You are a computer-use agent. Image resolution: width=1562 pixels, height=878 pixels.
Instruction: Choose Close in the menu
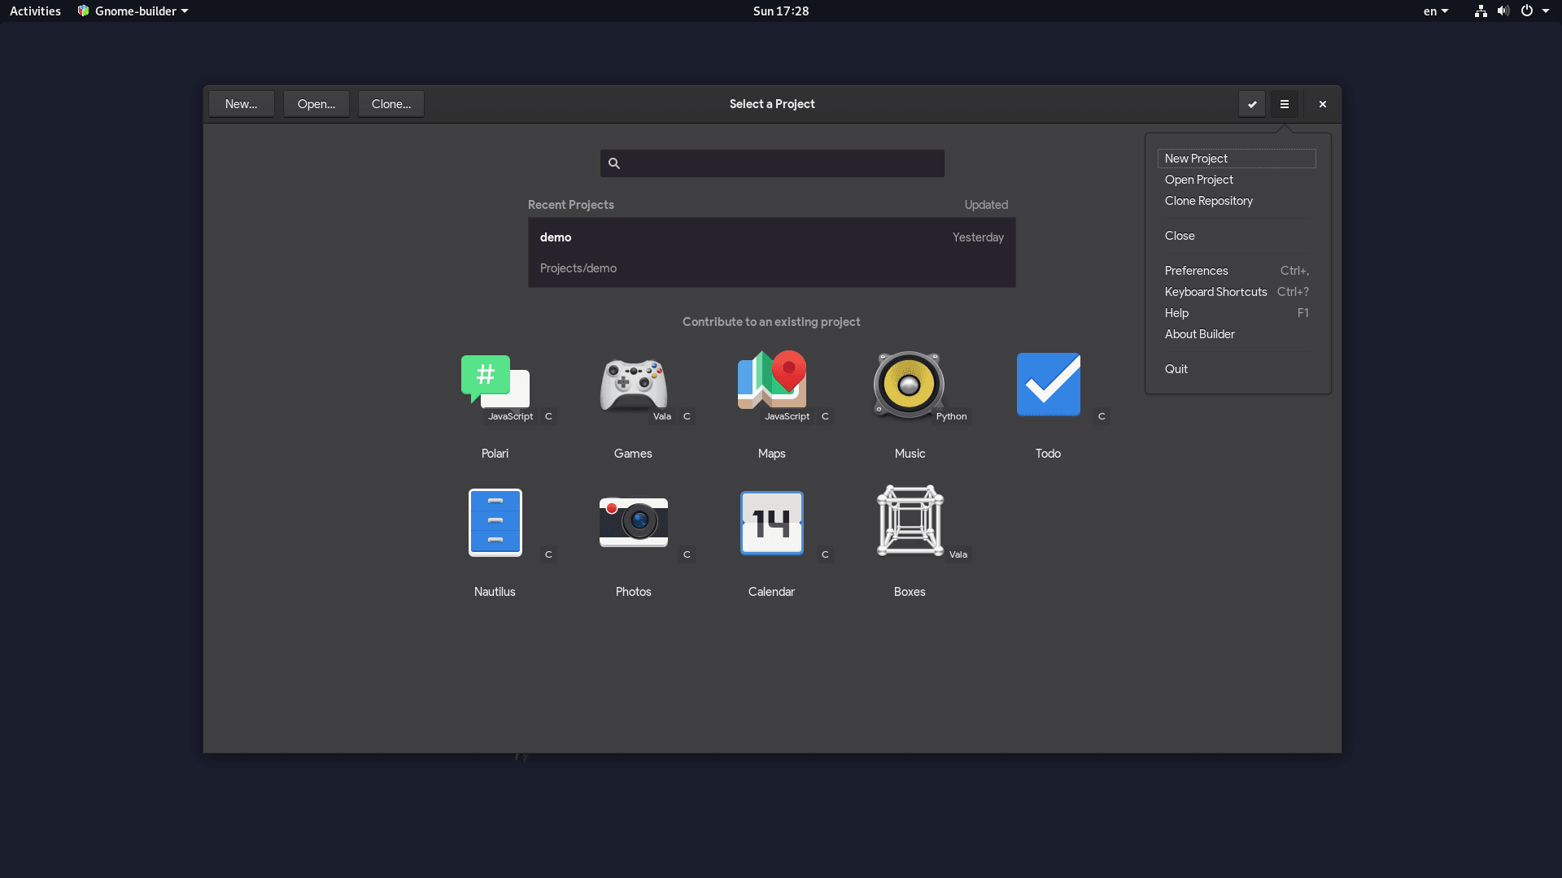[1237, 236]
